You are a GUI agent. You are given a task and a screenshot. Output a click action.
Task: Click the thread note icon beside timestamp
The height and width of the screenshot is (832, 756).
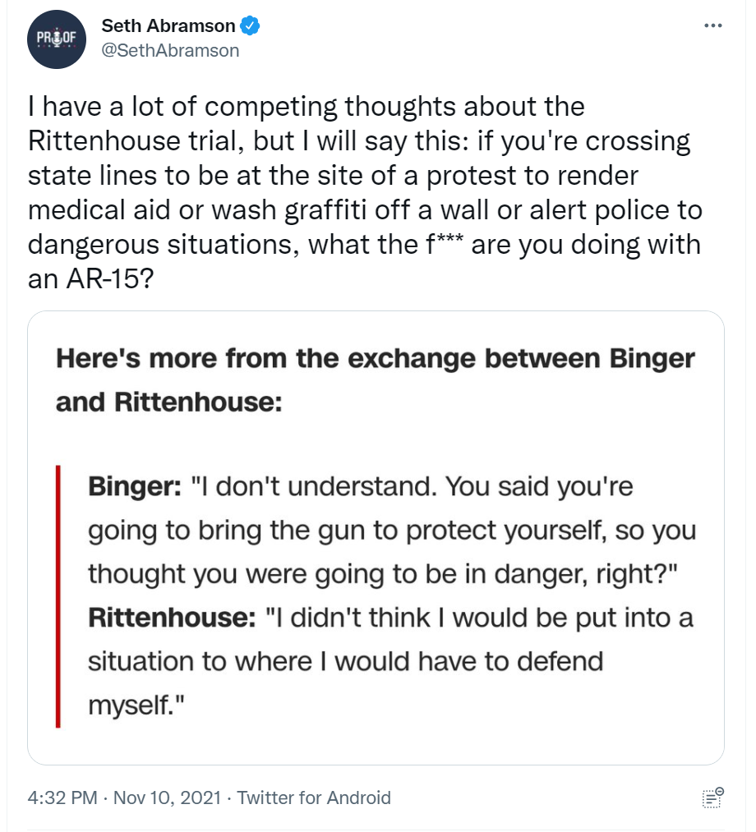[712, 798]
